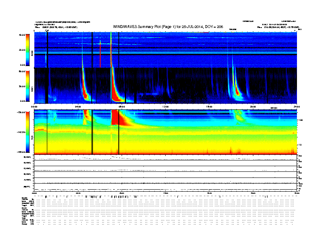
Task: Click the 24:00 tick label under RAD1 panel
Action: point(297,107)
